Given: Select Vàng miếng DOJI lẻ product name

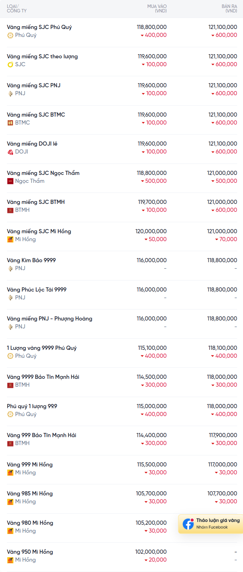Looking at the screenshot, I should tap(32, 144).
